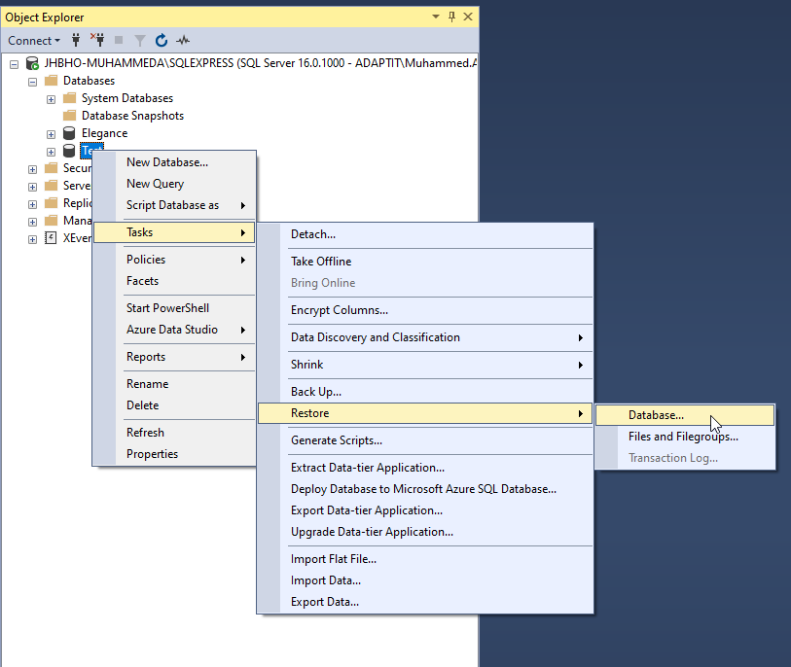Click the Disconnect plug icon with red X
791x667 pixels.
click(x=97, y=40)
